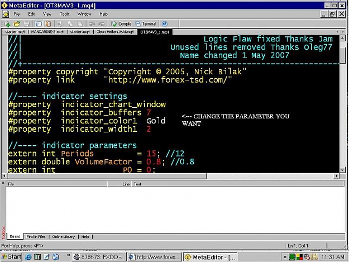
Task: Minimize the inner document window
Action: pyautogui.click(x=324, y=14)
